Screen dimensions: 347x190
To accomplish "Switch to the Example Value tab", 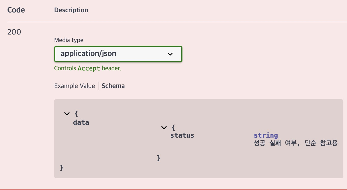I will 74,86.
